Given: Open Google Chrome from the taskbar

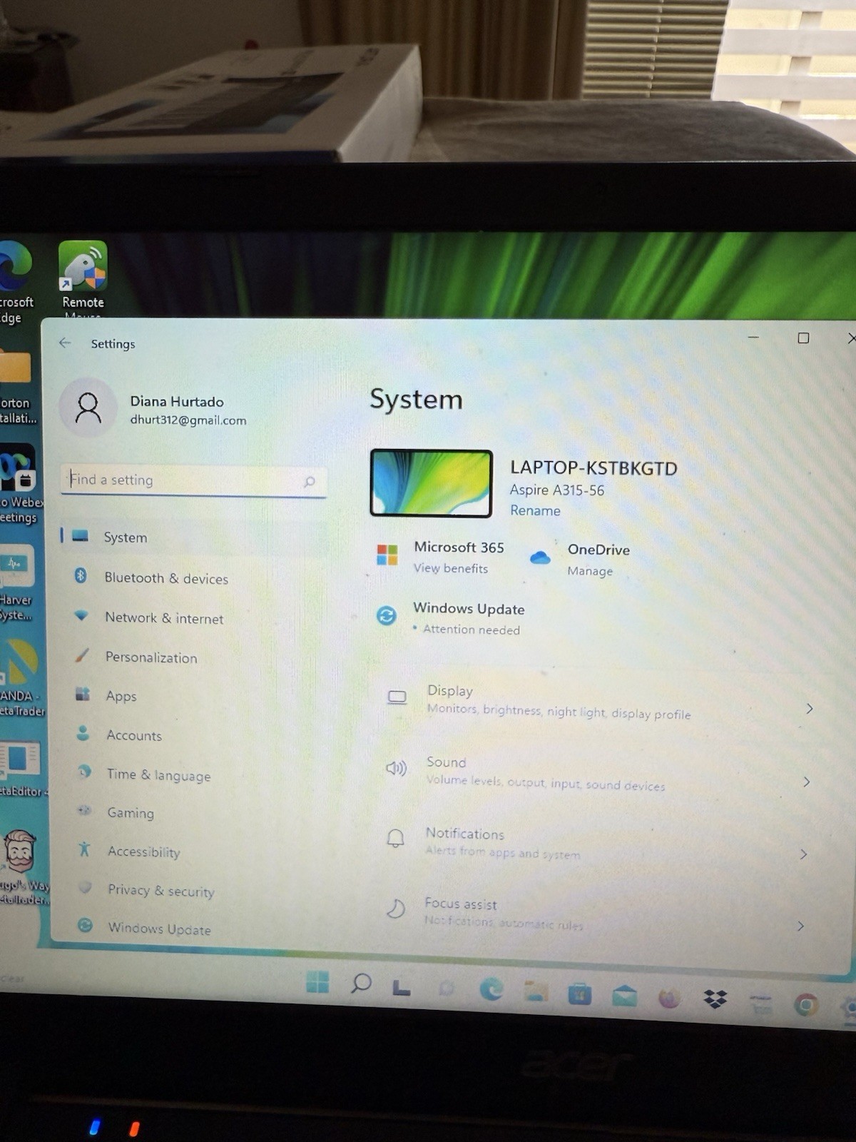Looking at the screenshot, I should (807, 1005).
